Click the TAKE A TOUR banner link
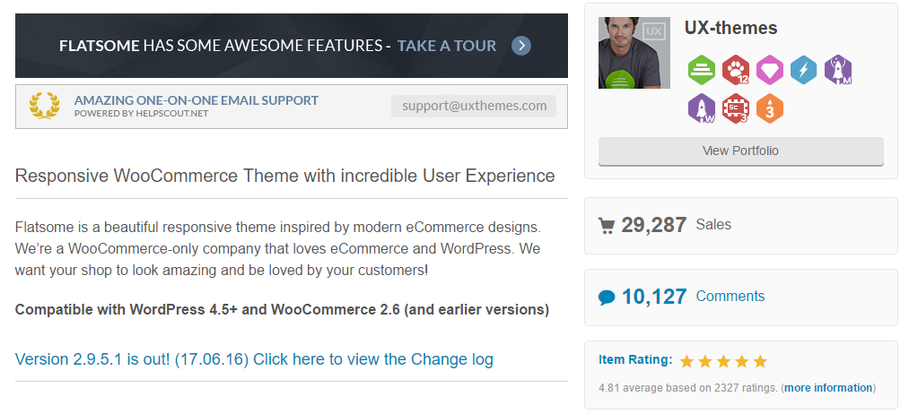The width and height of the screenshot is (909, 414). point(446,46)
